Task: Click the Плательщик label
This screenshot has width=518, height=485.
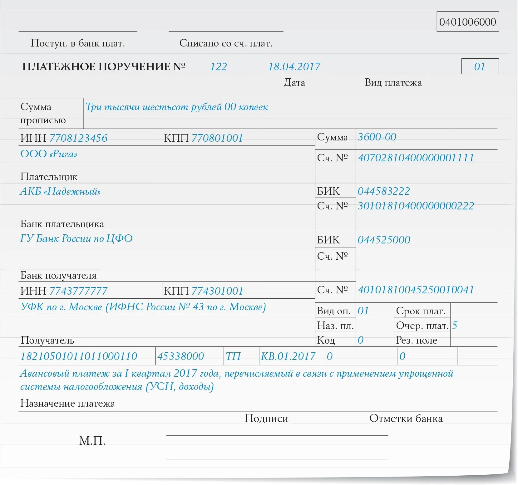Action: coord(49,177)
